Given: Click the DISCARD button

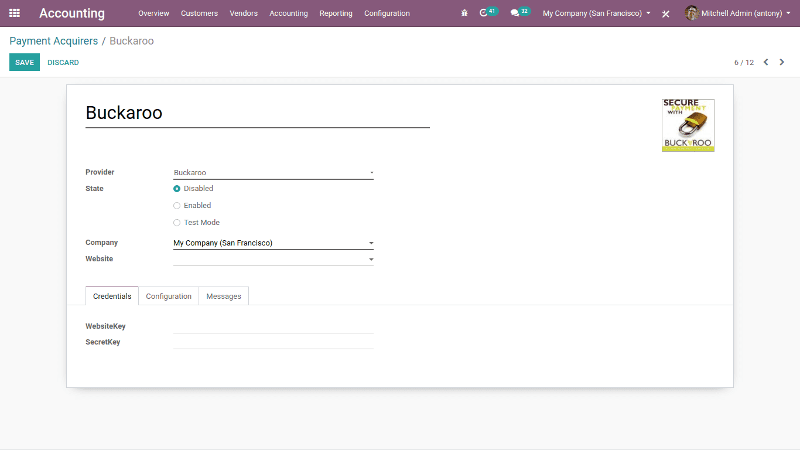Looking at the screenshot, I should click(x=63, y=62).
